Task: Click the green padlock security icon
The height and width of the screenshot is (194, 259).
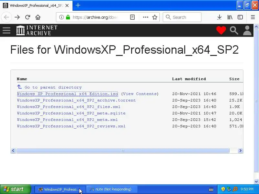Action: pos(68,17)
